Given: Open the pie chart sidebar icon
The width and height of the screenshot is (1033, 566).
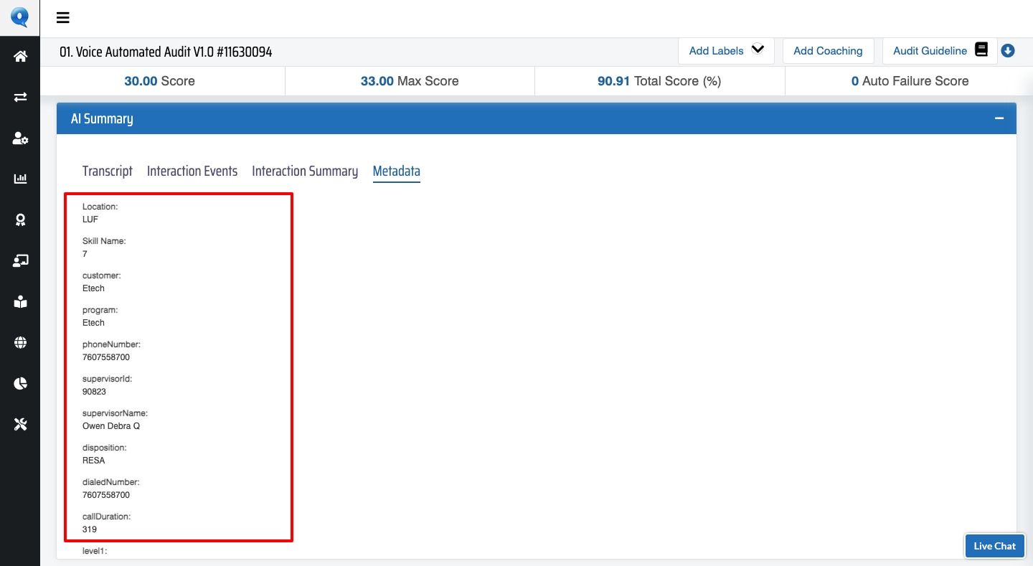Looking at the screenshot, I should [x=20, y=384].
